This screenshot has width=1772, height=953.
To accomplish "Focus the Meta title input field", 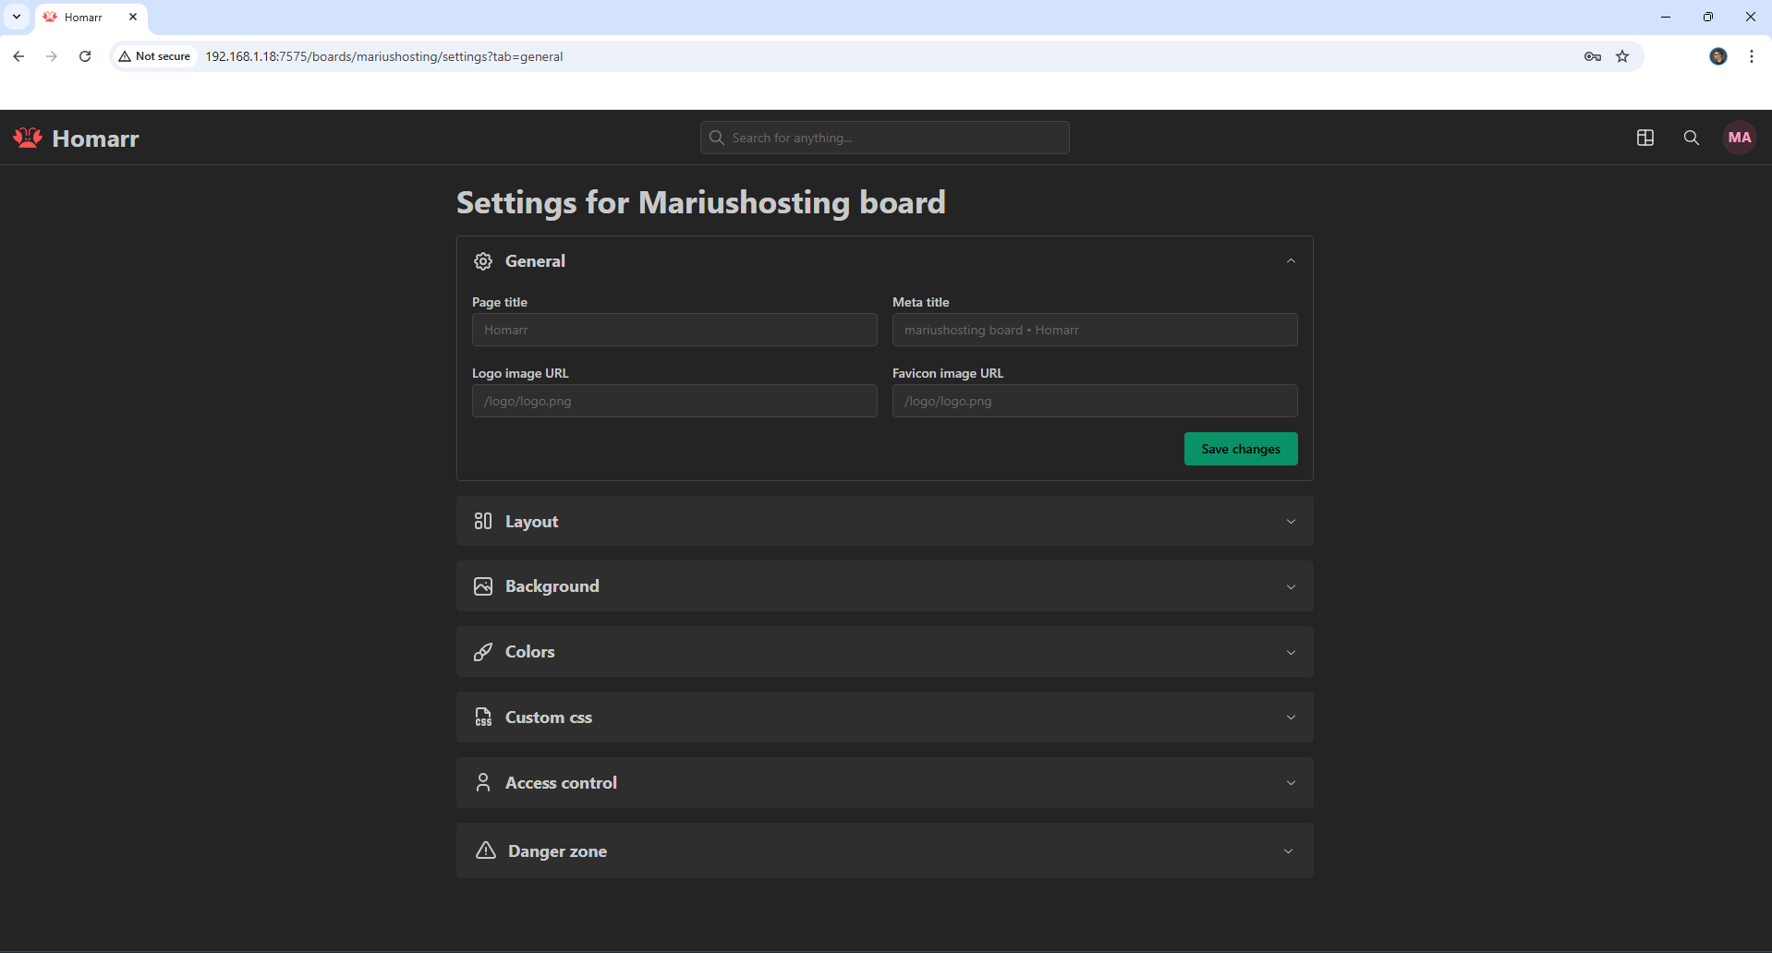I will coord(1095,330).
